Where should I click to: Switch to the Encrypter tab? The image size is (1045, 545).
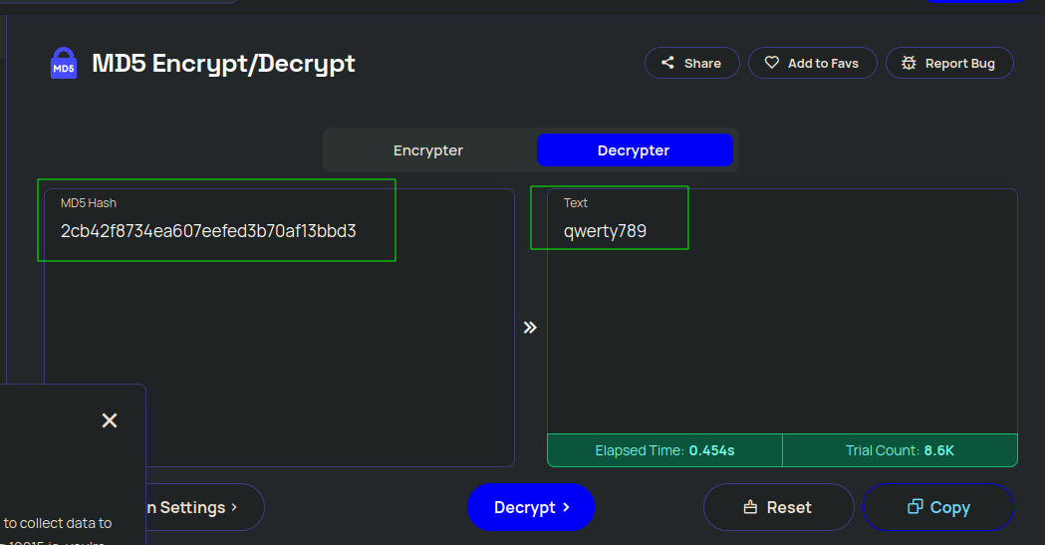coord(428,150)
